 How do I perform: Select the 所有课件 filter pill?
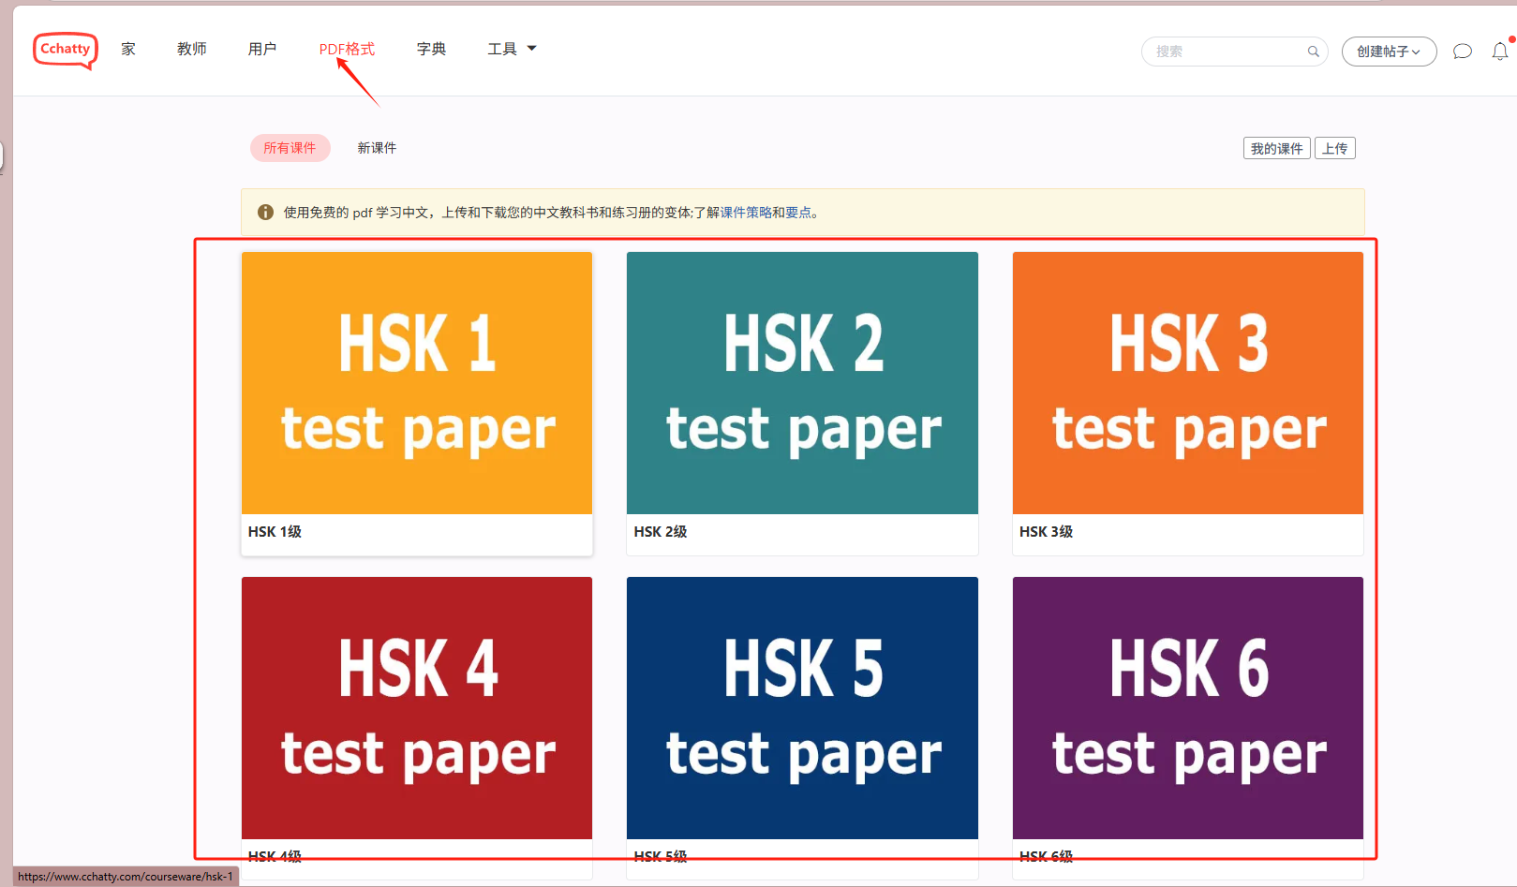click(290, 147)
